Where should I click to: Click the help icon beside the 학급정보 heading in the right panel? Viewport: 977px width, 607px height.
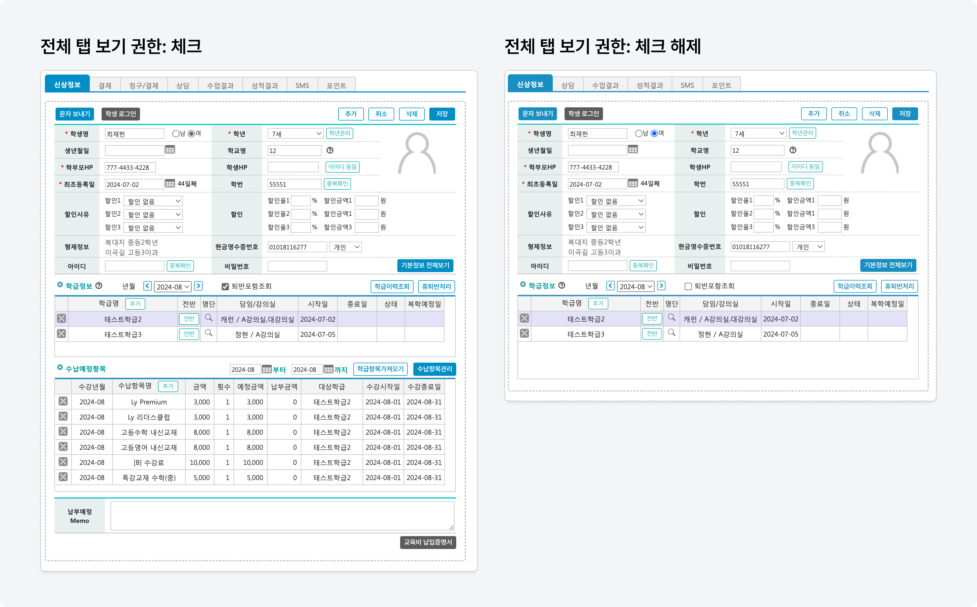pos(562,286)
